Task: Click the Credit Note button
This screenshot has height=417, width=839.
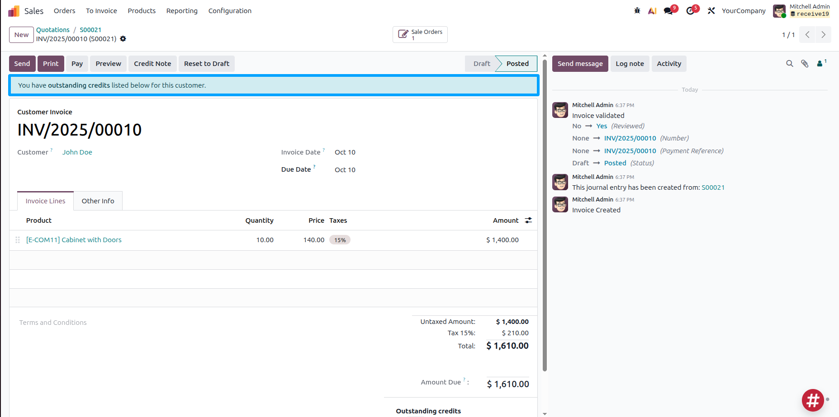Action: 152,64
